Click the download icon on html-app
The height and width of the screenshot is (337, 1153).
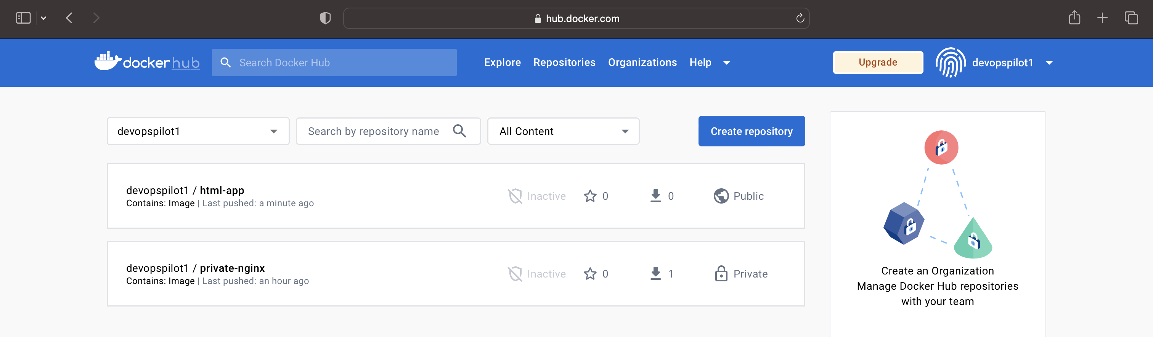pyautogui.click(x=655, y=196)
